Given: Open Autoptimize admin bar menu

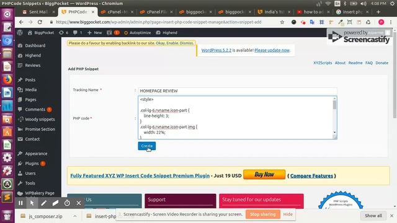Looking at the screenshot, I should point(138,33).
